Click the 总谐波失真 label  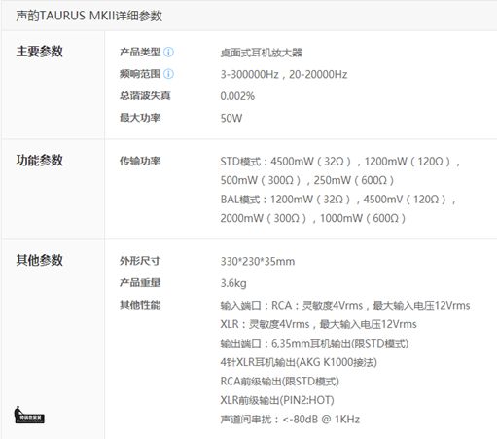(x=145, y=95)
